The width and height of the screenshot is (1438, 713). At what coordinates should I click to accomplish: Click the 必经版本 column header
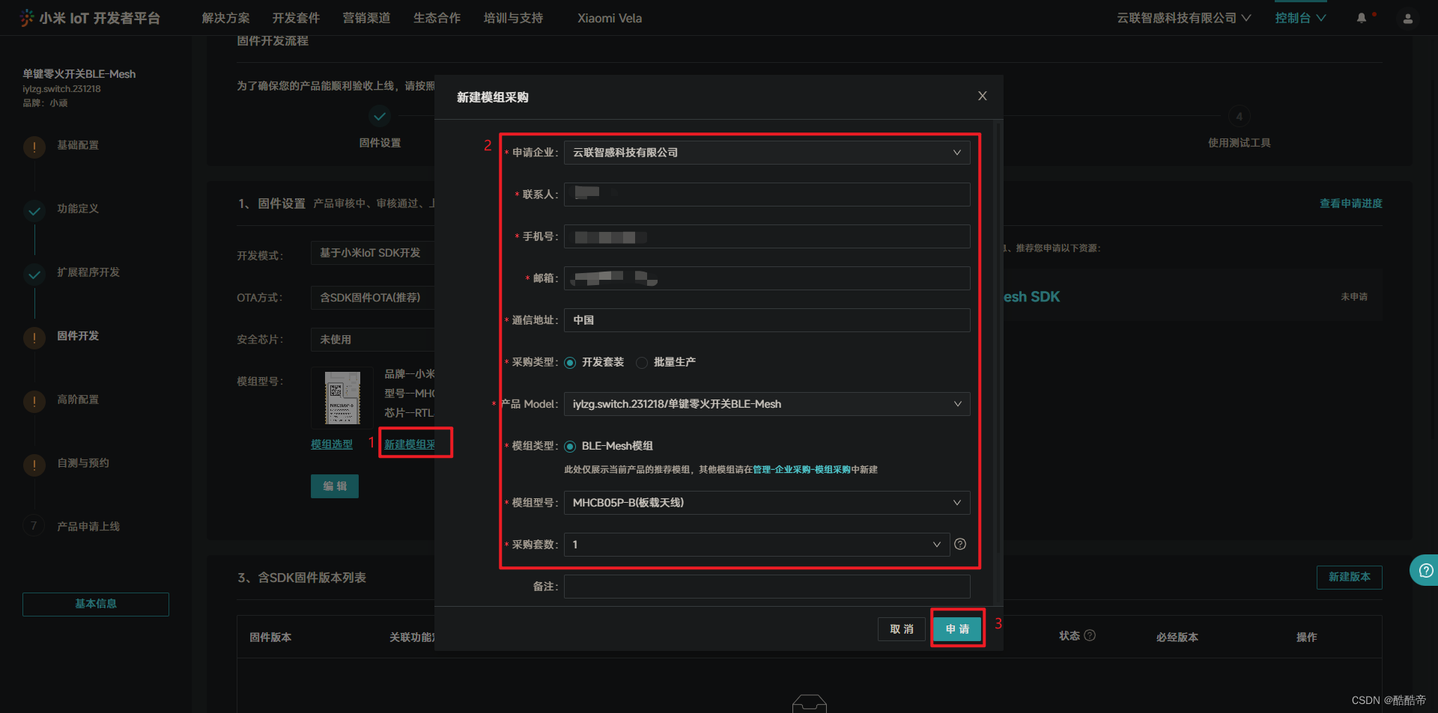1177,637
